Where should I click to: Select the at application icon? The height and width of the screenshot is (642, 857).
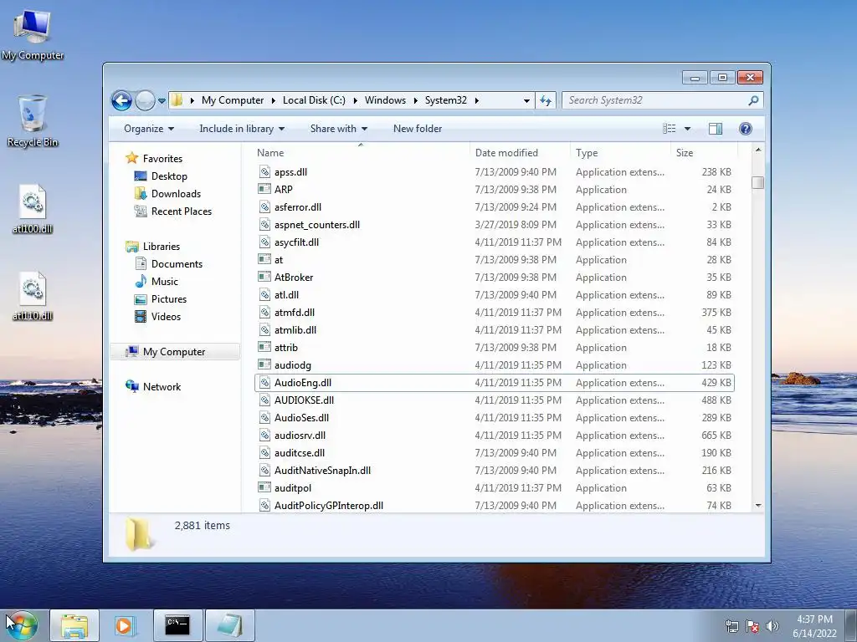(264, 260)
